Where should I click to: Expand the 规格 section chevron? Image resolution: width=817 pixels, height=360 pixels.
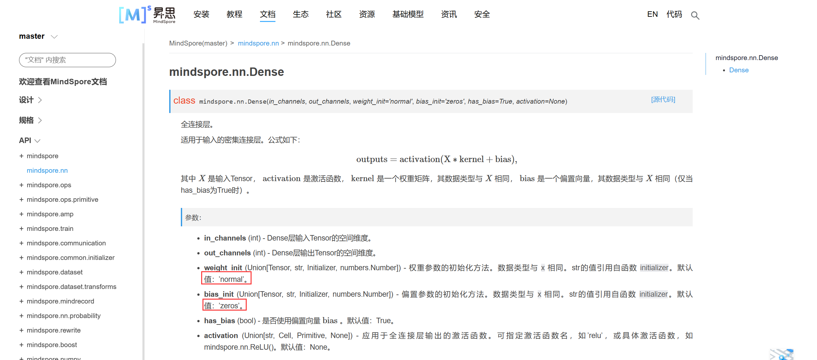point(40,120)
